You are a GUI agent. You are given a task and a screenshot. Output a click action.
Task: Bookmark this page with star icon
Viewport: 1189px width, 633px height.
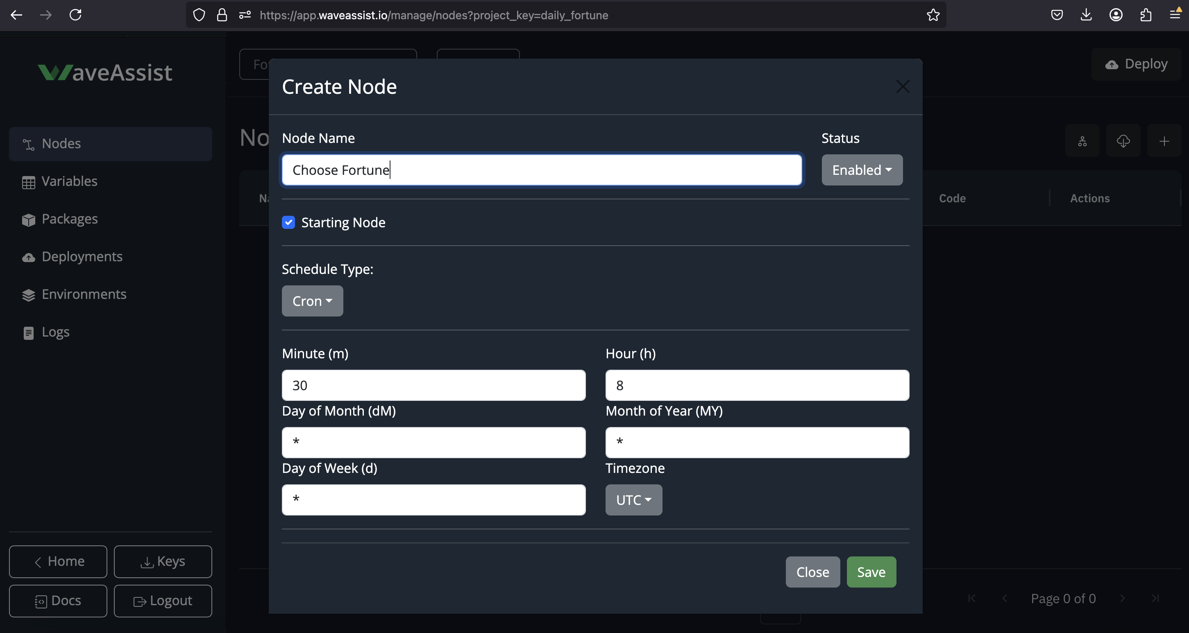click(x=933, y=15)
